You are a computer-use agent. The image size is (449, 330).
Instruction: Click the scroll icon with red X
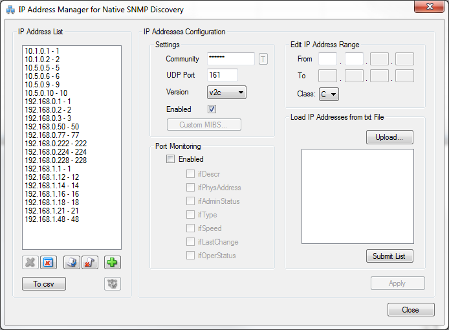[x=89, y=263]
